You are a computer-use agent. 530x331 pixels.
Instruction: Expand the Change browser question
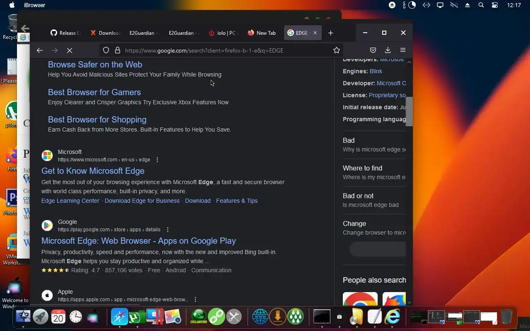point(374,228)
